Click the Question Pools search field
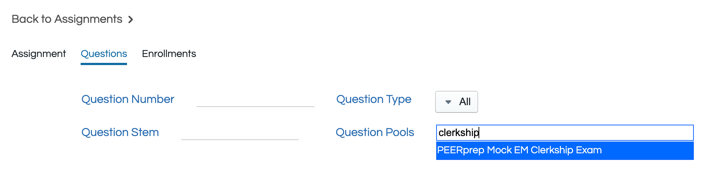706x175 pixels. tap(565, 133)
